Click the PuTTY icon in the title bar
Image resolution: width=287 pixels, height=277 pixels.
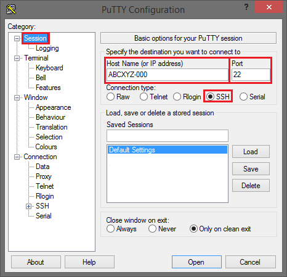(11, 9)
